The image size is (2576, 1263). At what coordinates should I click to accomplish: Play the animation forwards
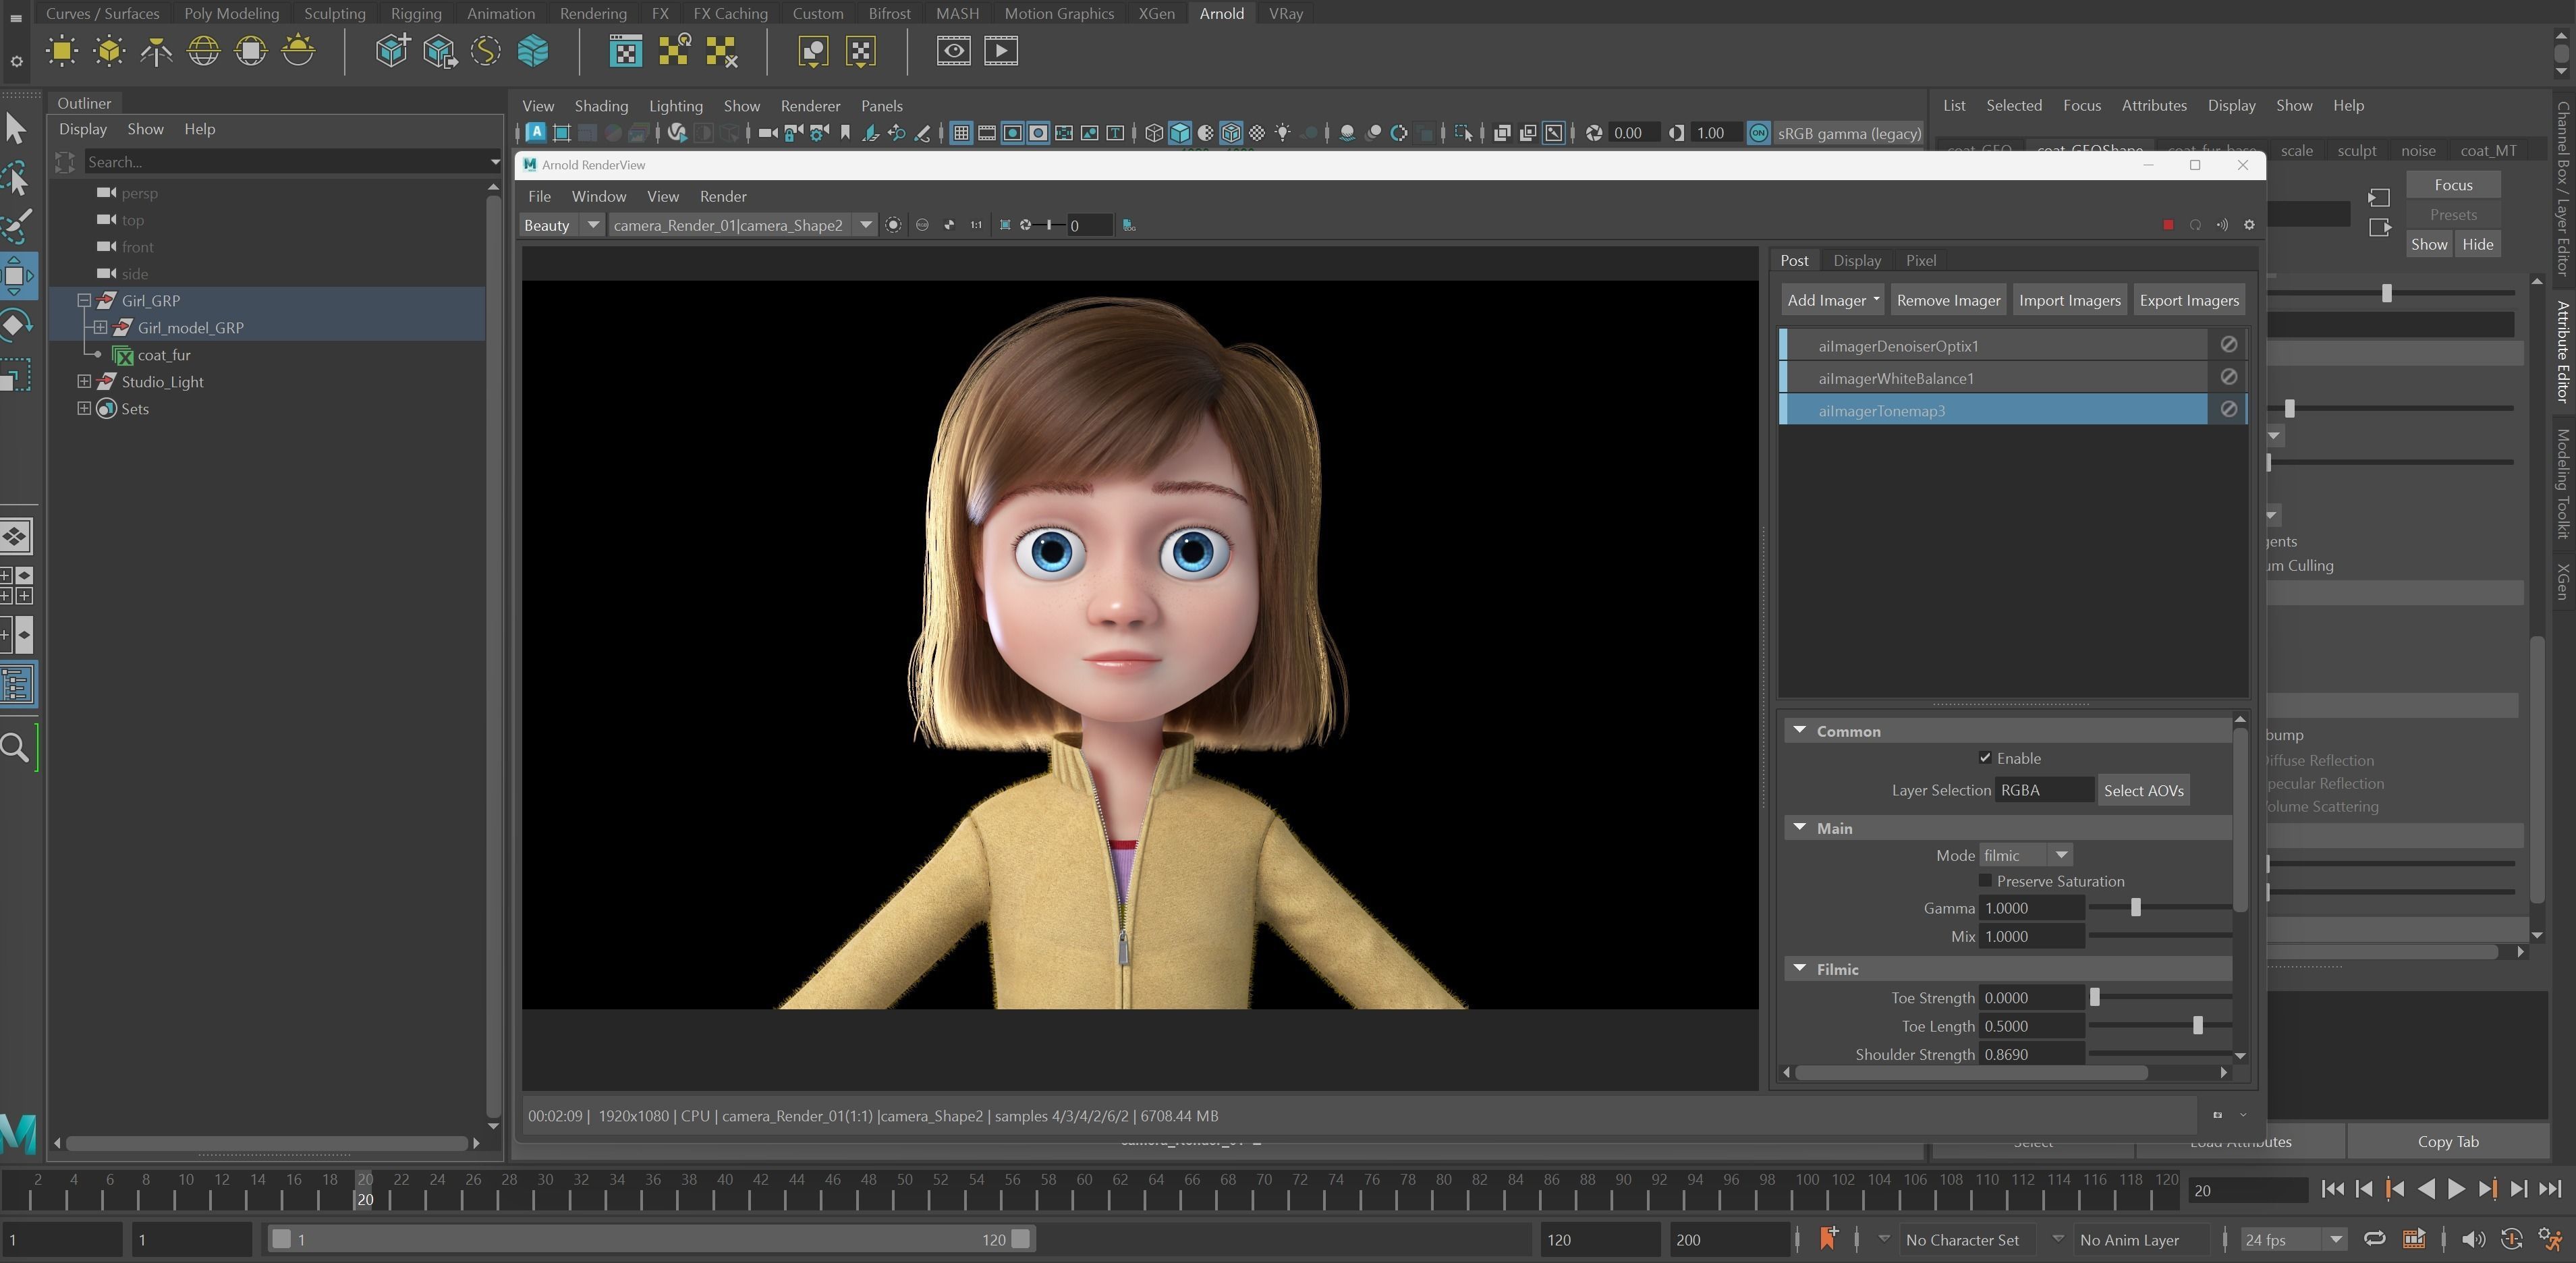(x=2456, y=1189)
